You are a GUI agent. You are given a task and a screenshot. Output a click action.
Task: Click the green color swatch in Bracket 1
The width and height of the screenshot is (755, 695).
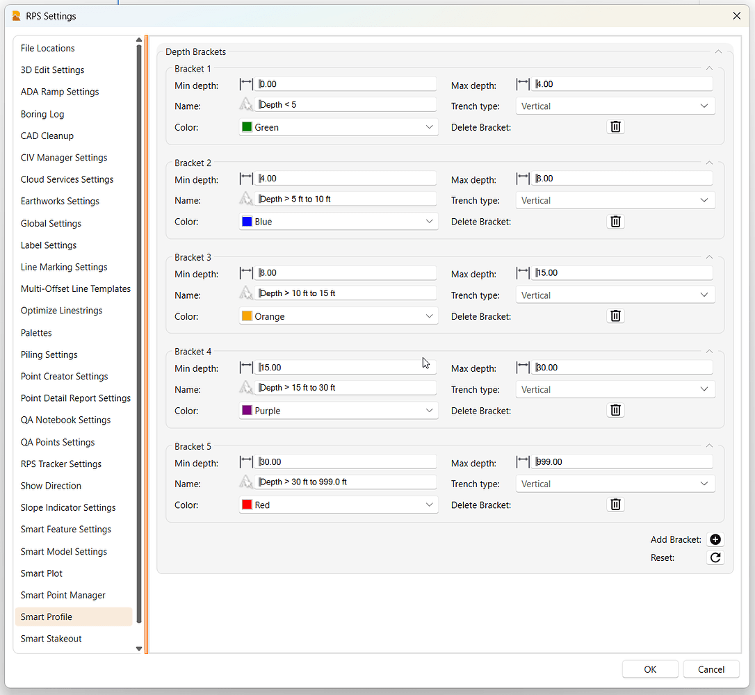pos(247,127)
